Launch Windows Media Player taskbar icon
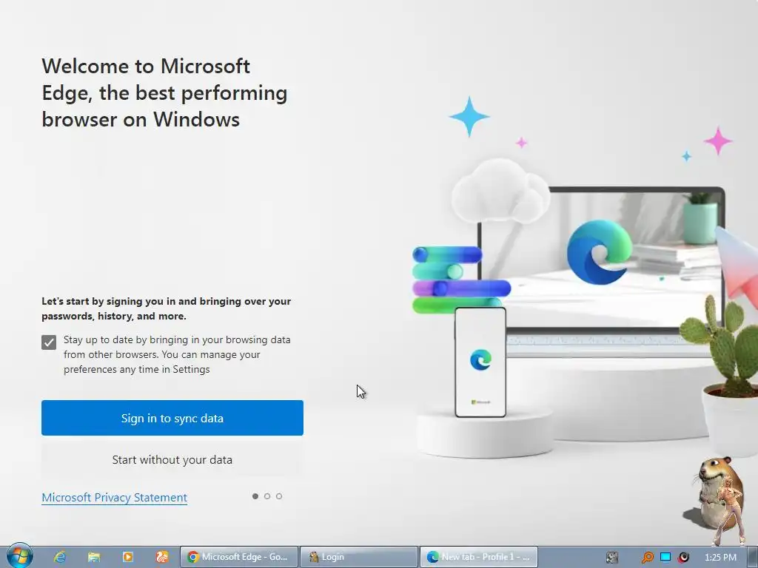Screen dimensions: 758x568 128,557
